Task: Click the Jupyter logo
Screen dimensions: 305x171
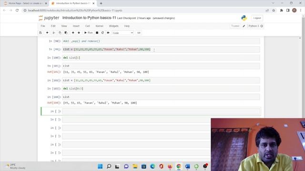Action: (x=49, y=18)
